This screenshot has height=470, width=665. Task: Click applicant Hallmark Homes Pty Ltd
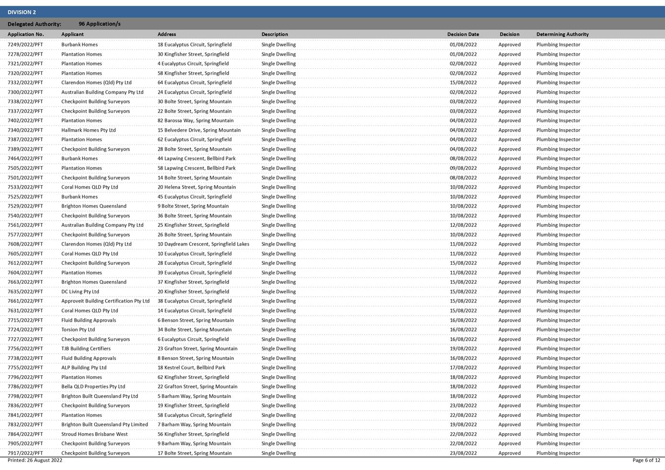(89, 130)
